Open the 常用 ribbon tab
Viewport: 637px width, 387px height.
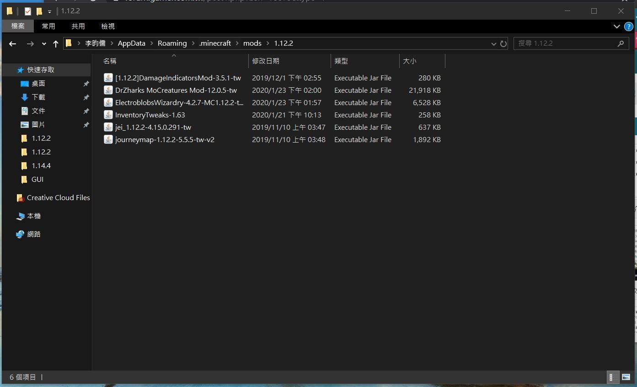48,27
